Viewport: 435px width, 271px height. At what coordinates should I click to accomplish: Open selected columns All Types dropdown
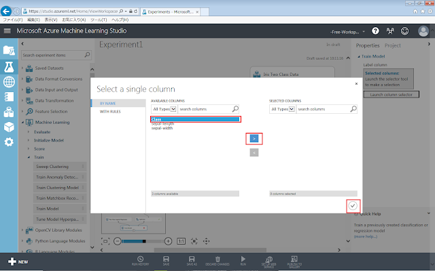(283, 108)
